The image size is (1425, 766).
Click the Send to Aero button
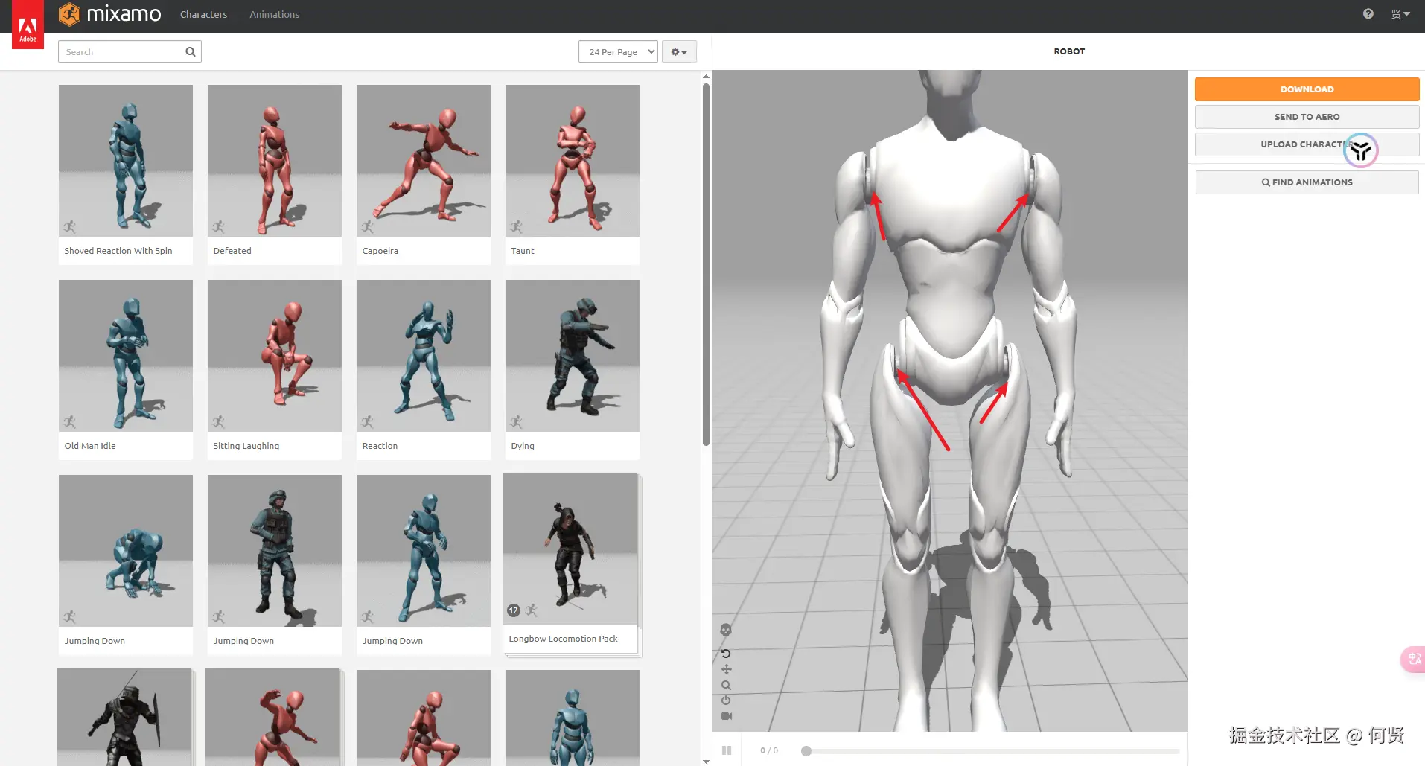tap(1307, 117)
